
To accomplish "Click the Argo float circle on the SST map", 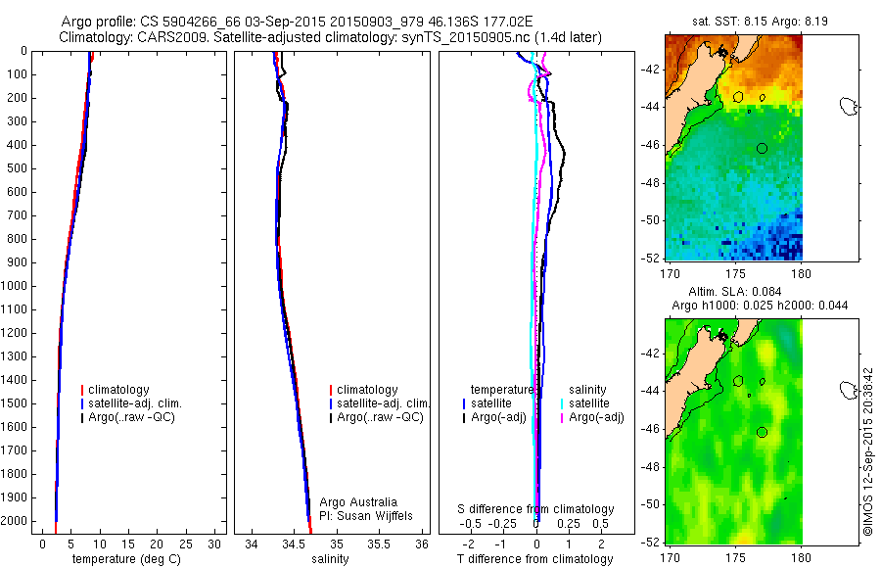I will [x=762, y=149].
